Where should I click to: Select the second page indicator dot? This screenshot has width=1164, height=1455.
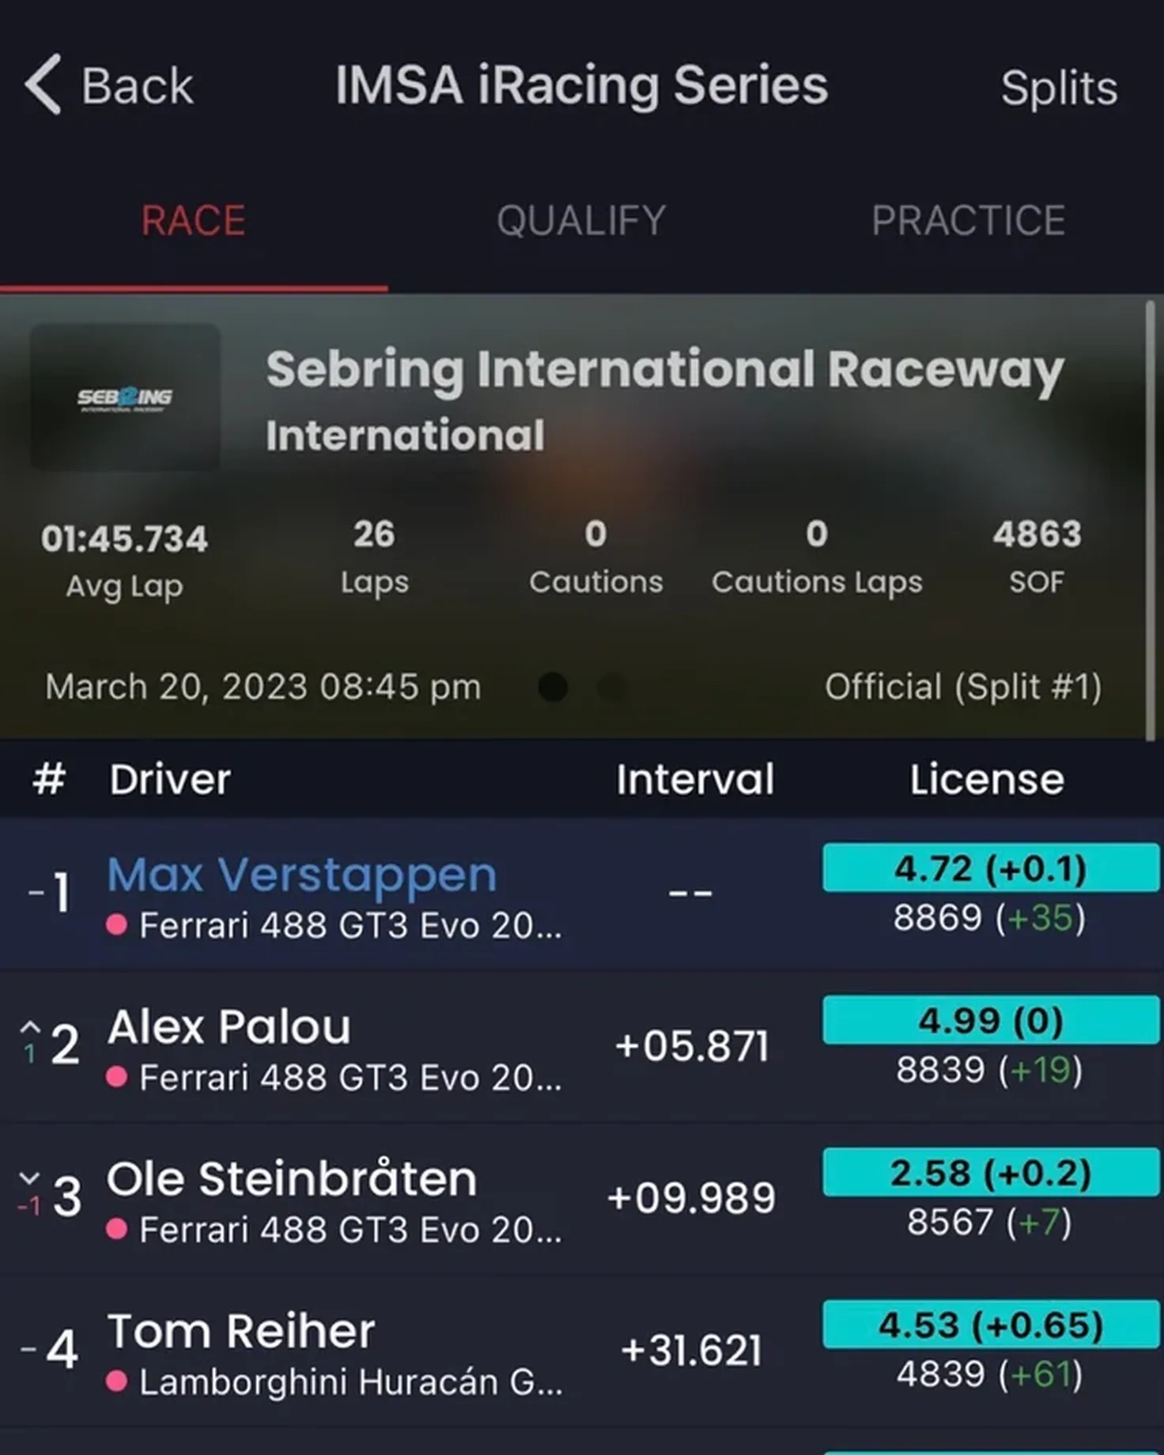(612, 686)
